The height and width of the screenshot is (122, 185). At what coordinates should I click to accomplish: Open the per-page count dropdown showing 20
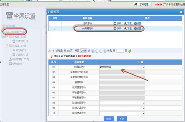[84, 51]
